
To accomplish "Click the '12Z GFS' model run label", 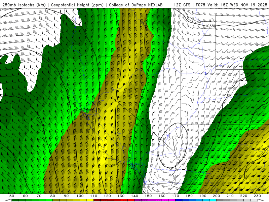I will [x=182, y=5].
